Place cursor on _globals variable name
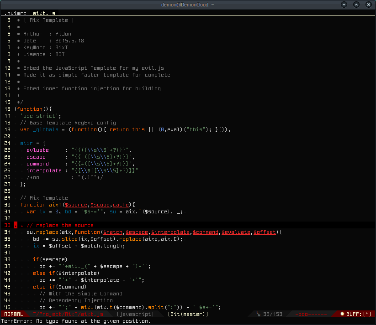Image resolution: width=376 pixels, height=325 pixels. coord(46,129)
